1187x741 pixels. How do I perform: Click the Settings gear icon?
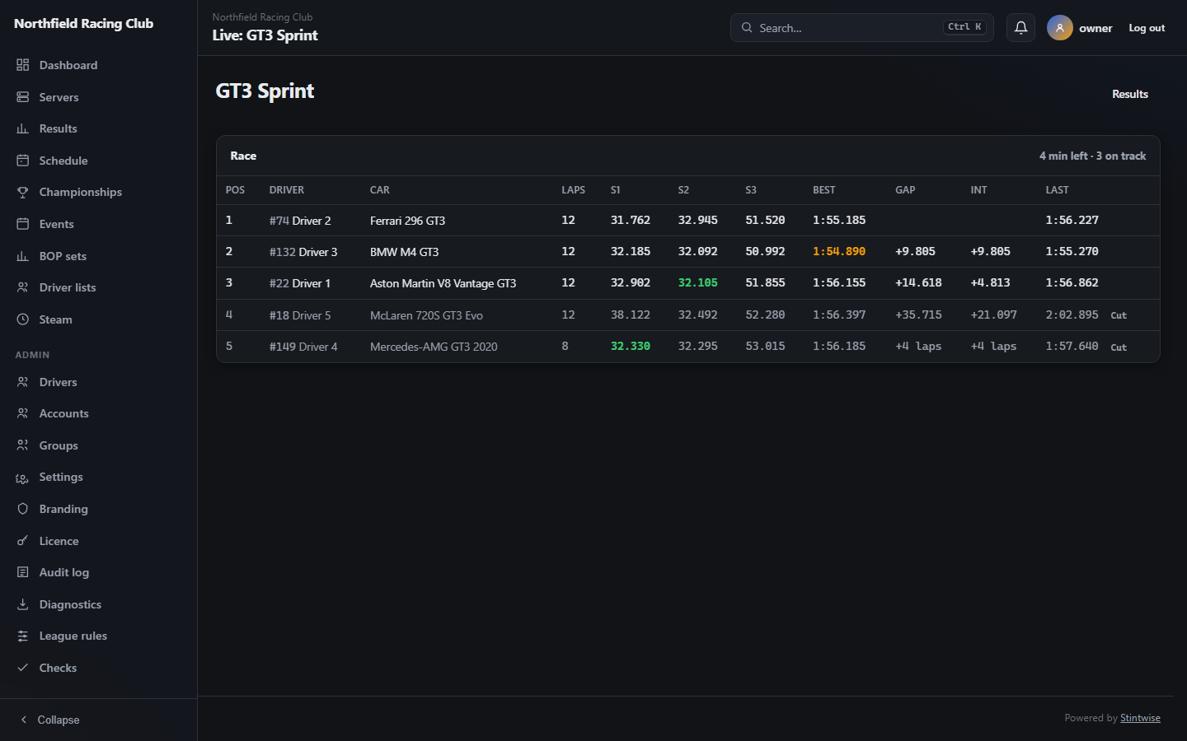(x=23, y=478)
